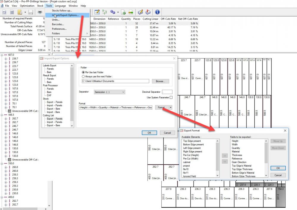Click the green arrow export icon
The height and width of the screenshot is (210, 297).
pyautogui.click(x=131, y=12)
